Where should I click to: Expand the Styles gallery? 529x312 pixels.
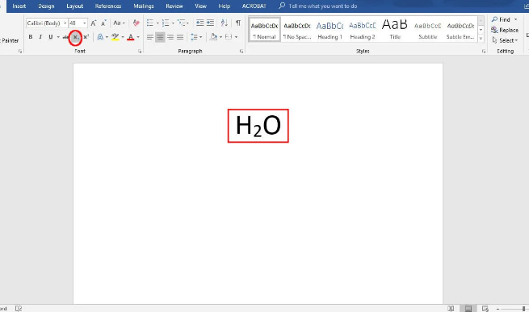click(x=481, y=39)
